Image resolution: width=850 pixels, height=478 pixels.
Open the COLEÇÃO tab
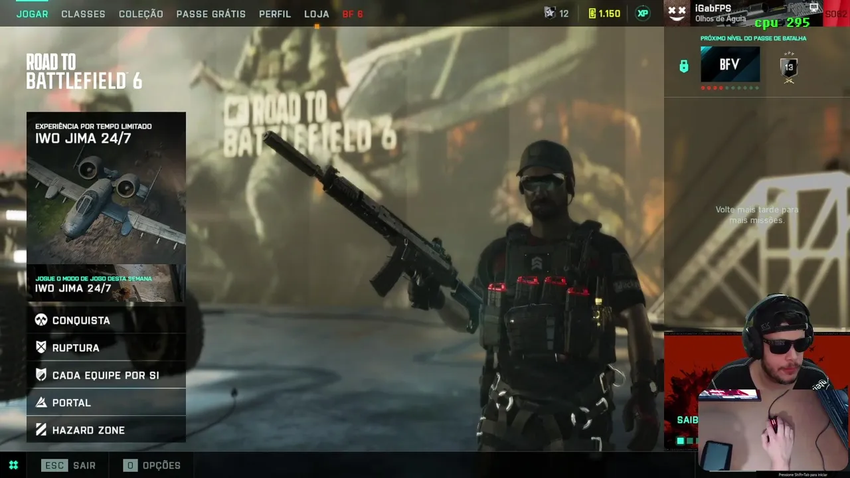pyautogui.click(x=141, y=14)
